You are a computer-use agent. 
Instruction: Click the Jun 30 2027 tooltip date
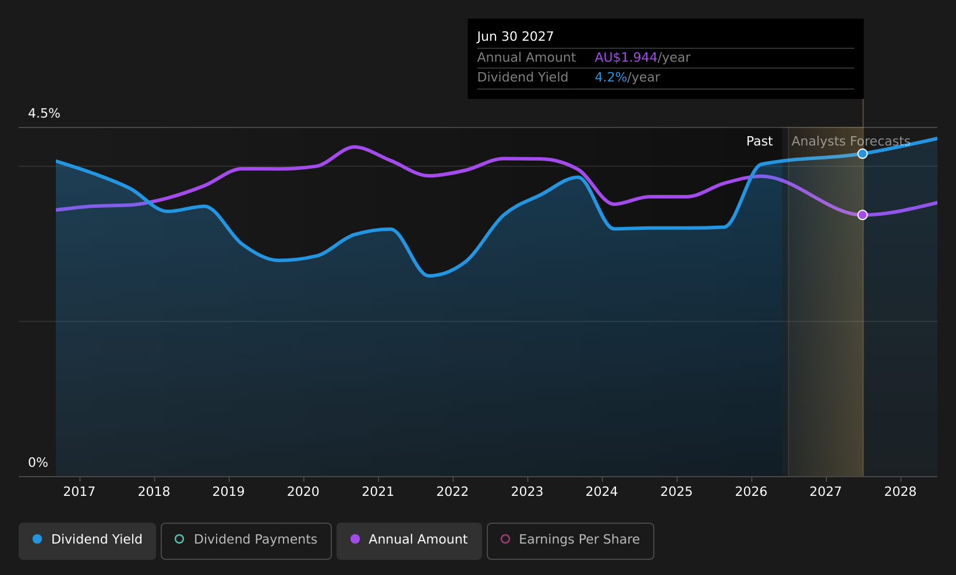(515, 37)
